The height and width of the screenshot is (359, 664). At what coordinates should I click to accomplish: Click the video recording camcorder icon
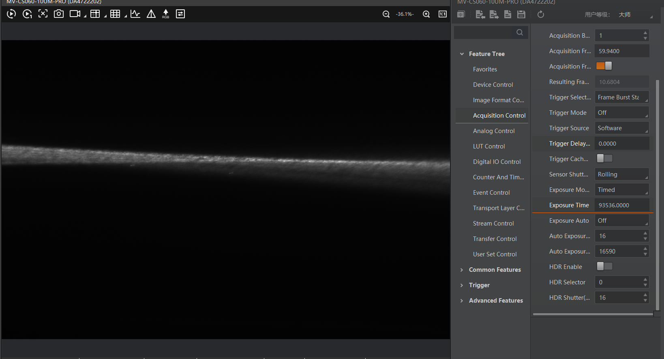75,14
